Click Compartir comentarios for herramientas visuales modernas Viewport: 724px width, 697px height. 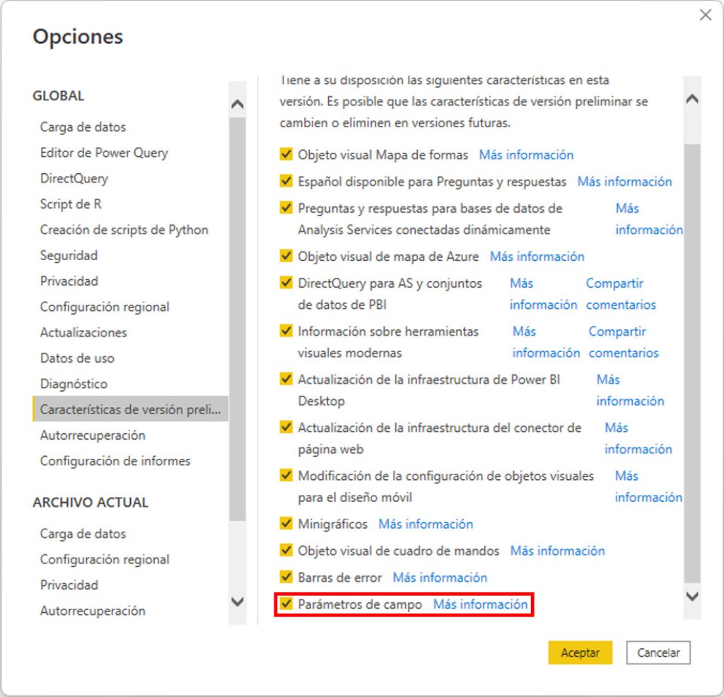tap(624, 342)
